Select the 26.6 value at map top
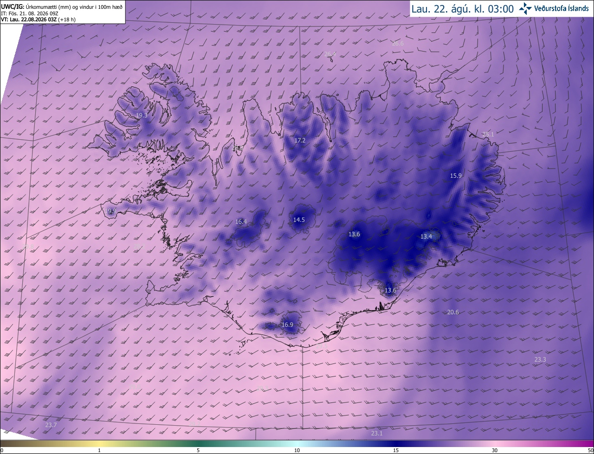Image resolution: width=594 pixels, height=454 pixels. click(x=398, y=44)
